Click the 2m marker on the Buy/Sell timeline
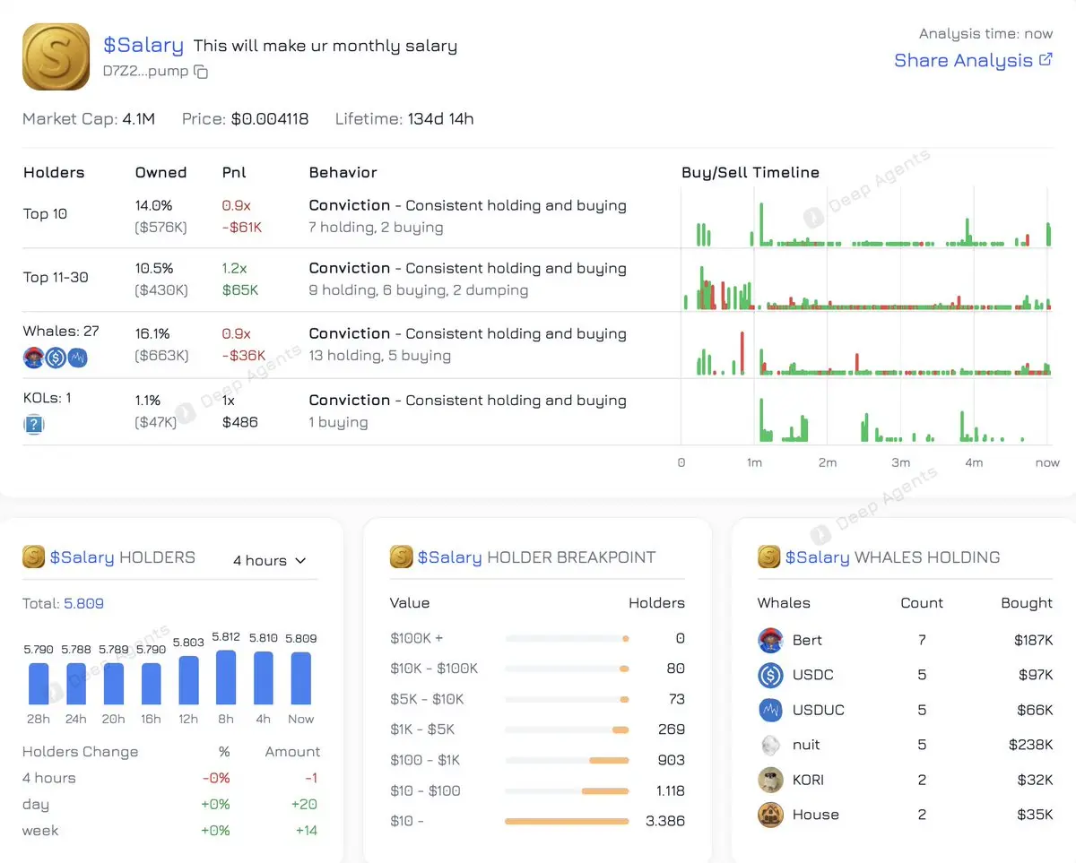This screenshot has width=1076, height=863. (827, 462)
